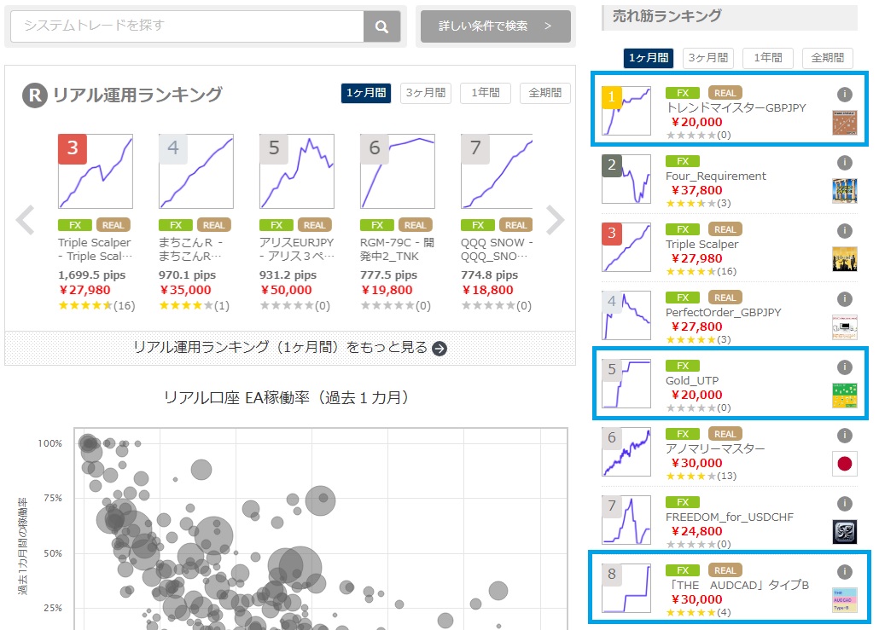Image resolution: width=879 pixels, height=630 pixels.
Task: Open Triple Scalper link in sales ranking
Action: (x=701, y=244)
